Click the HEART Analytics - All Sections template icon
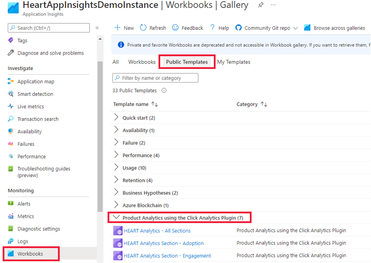 pos(118,231)
